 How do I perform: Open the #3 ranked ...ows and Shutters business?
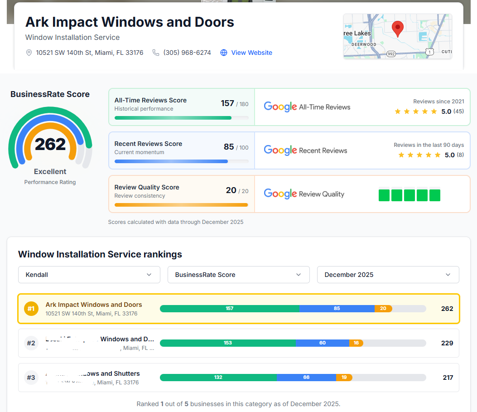click(x=238, y=377)
